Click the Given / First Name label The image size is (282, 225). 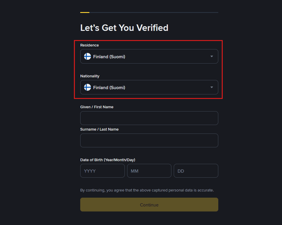tap(97, 107)
